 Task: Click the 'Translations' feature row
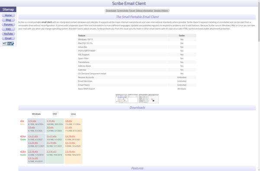137,62
